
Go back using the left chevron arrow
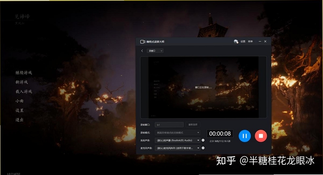[142, 51]
